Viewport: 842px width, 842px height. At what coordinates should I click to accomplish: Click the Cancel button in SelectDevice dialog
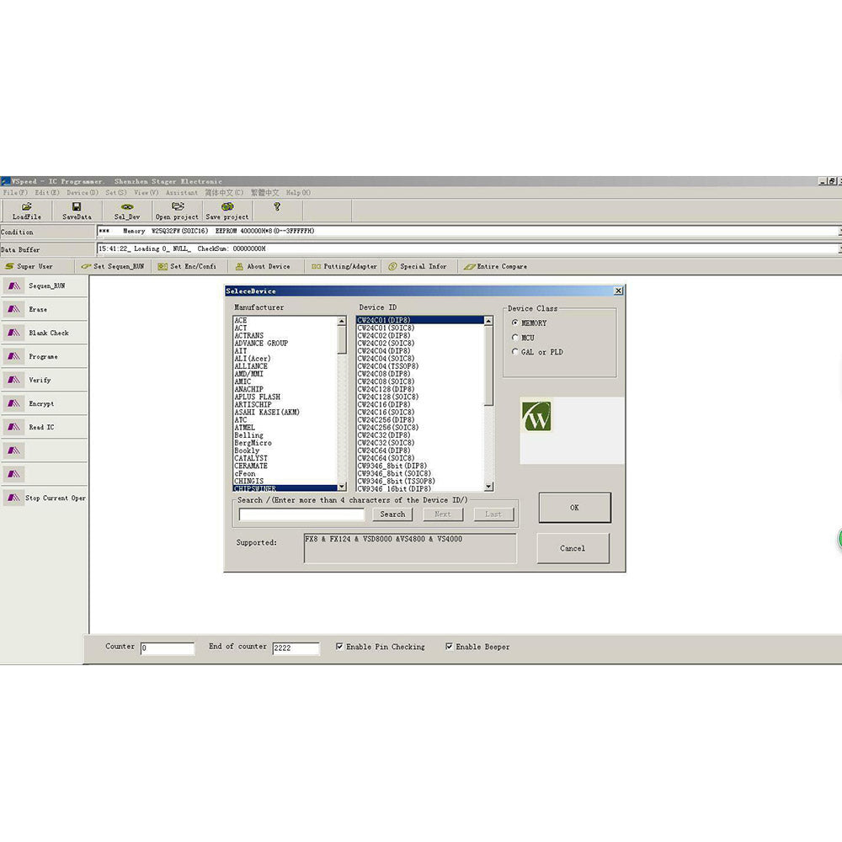pyautogui.click(x=573, y=548)
